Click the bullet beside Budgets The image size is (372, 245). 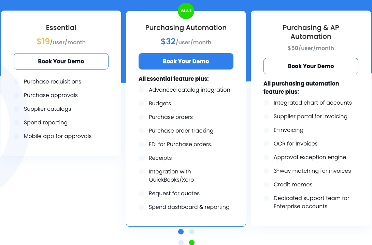pyautogui.click(x=141, y=104)
